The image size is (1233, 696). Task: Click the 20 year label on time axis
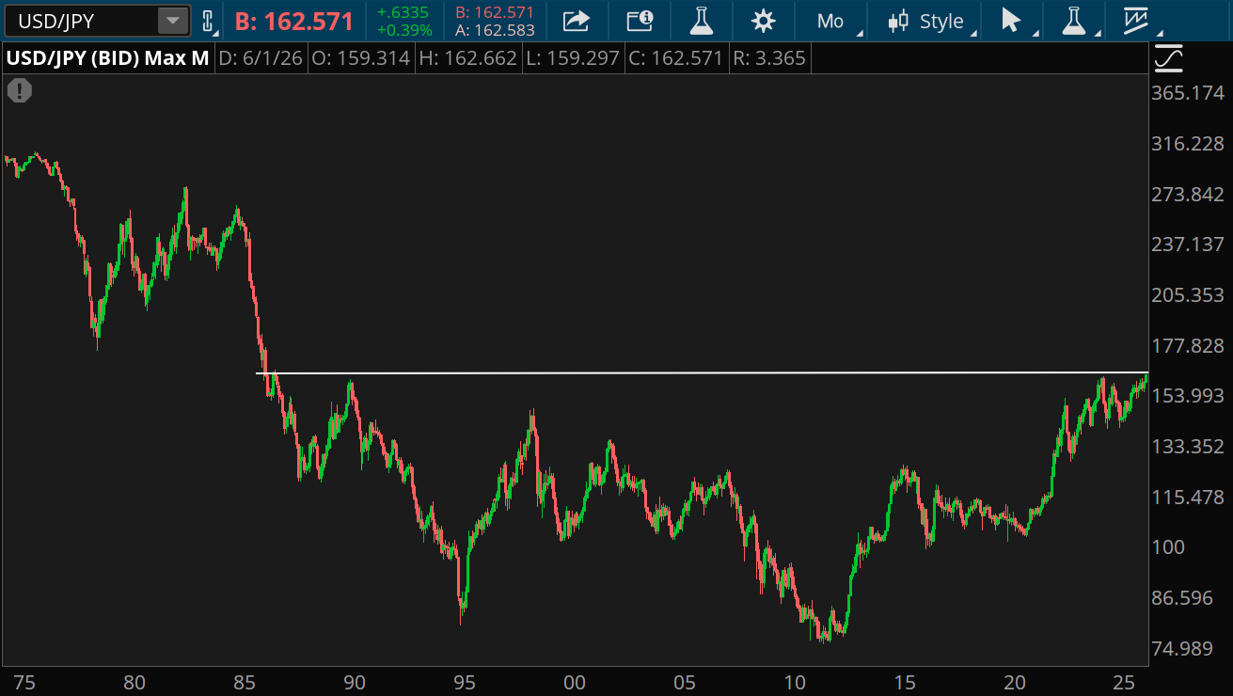[1015, 683]
